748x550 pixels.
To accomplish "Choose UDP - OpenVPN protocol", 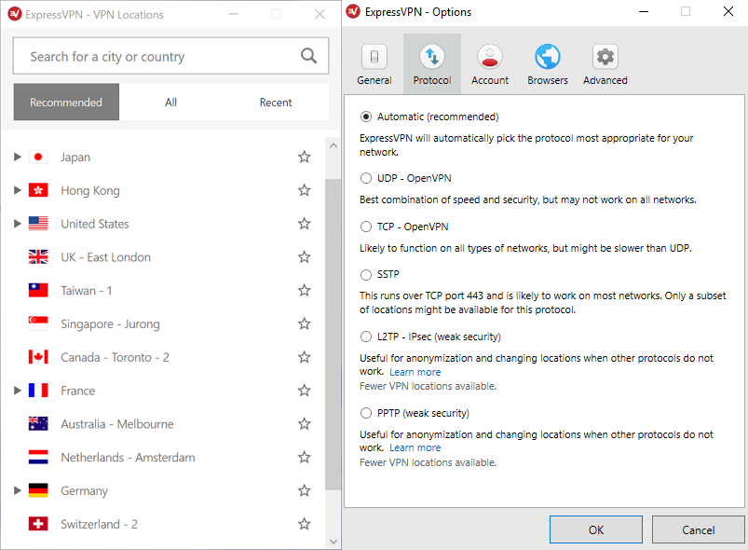I will (x=366, y=178).
